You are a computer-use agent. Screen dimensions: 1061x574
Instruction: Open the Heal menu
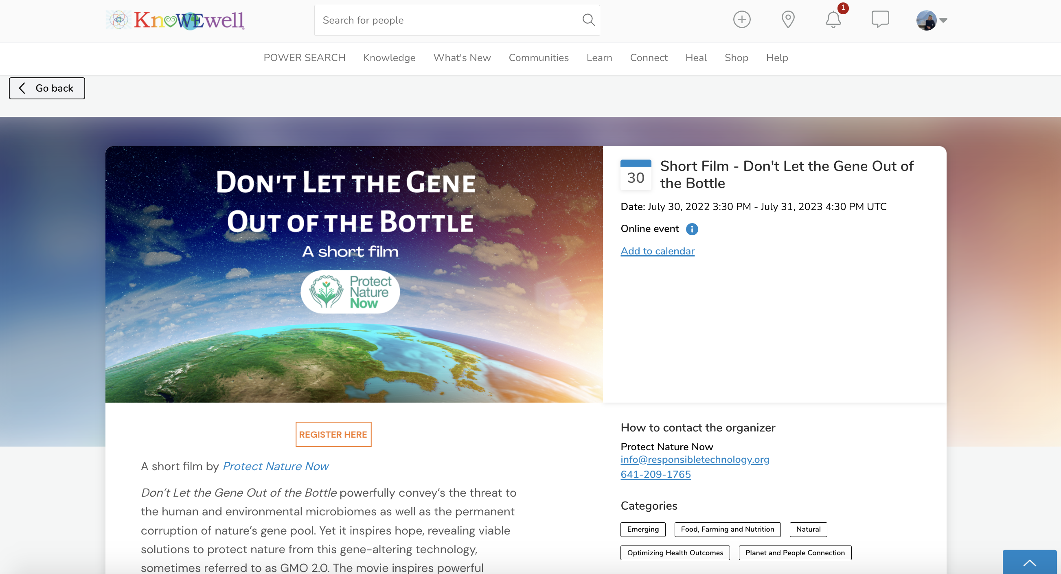click(696, 58)
